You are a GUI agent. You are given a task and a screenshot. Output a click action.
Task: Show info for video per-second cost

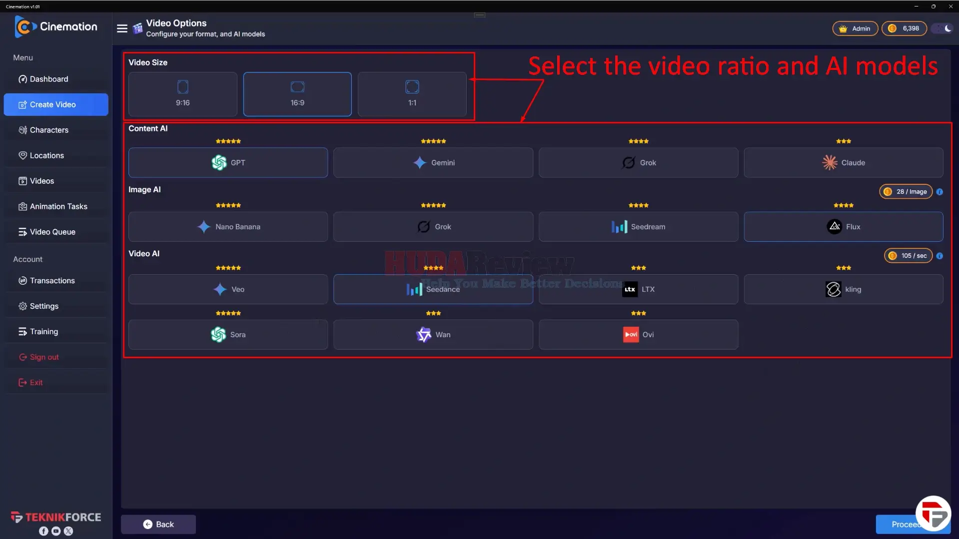pyautogui.click(x=940, y=256)
